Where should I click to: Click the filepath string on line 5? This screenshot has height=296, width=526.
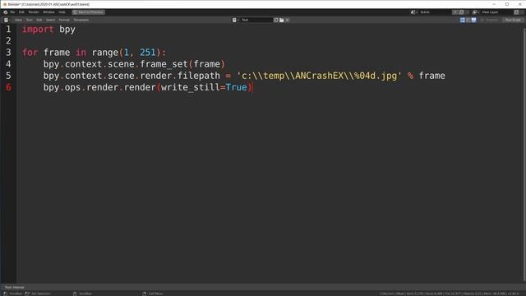(x=319, y=76)
